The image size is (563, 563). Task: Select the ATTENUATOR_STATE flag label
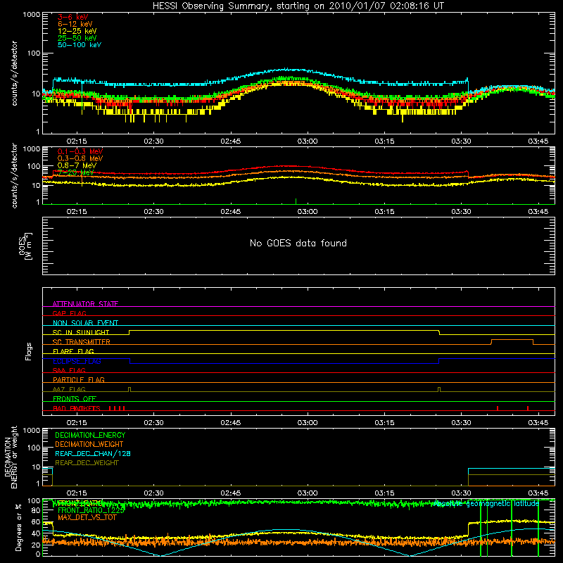[85, 304]
